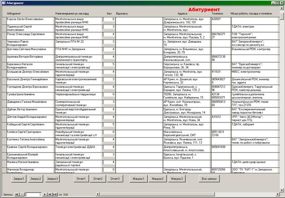Click the current record number field

34,194
